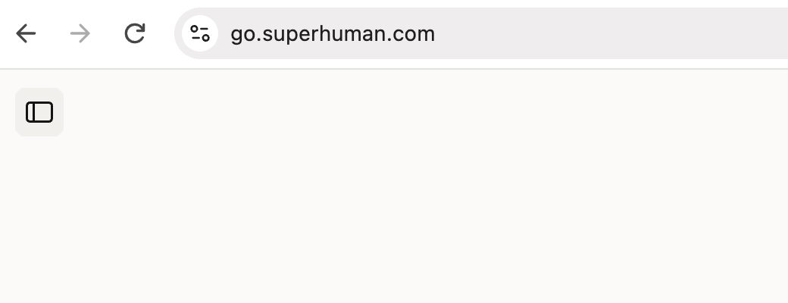
Task: Open site information via the tune icon
Action: coord(199,33)
